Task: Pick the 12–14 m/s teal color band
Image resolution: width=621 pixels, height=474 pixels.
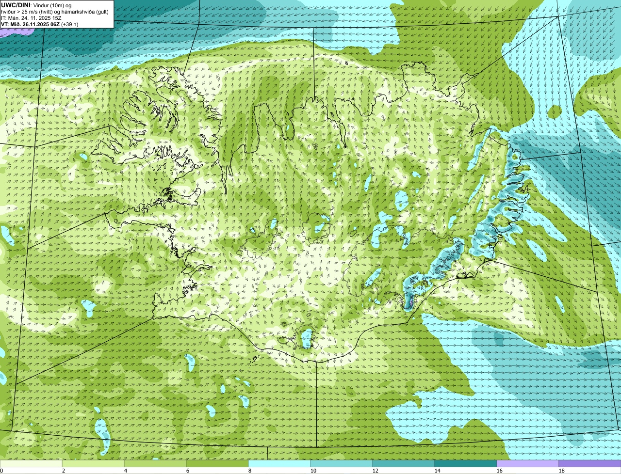Action: click(404, 464)
